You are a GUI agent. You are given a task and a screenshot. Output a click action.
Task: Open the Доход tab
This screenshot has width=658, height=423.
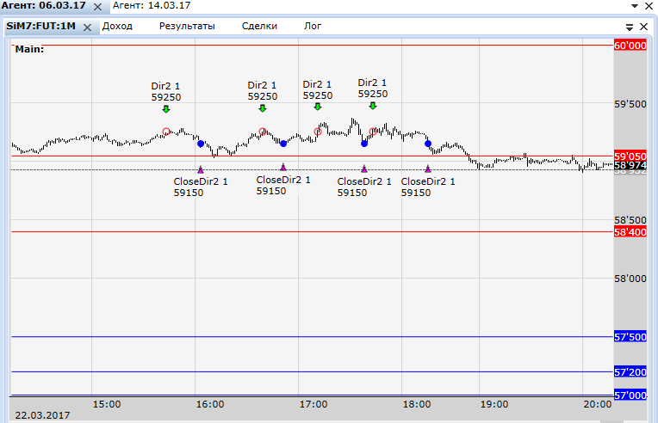click(x=117, y=26)
